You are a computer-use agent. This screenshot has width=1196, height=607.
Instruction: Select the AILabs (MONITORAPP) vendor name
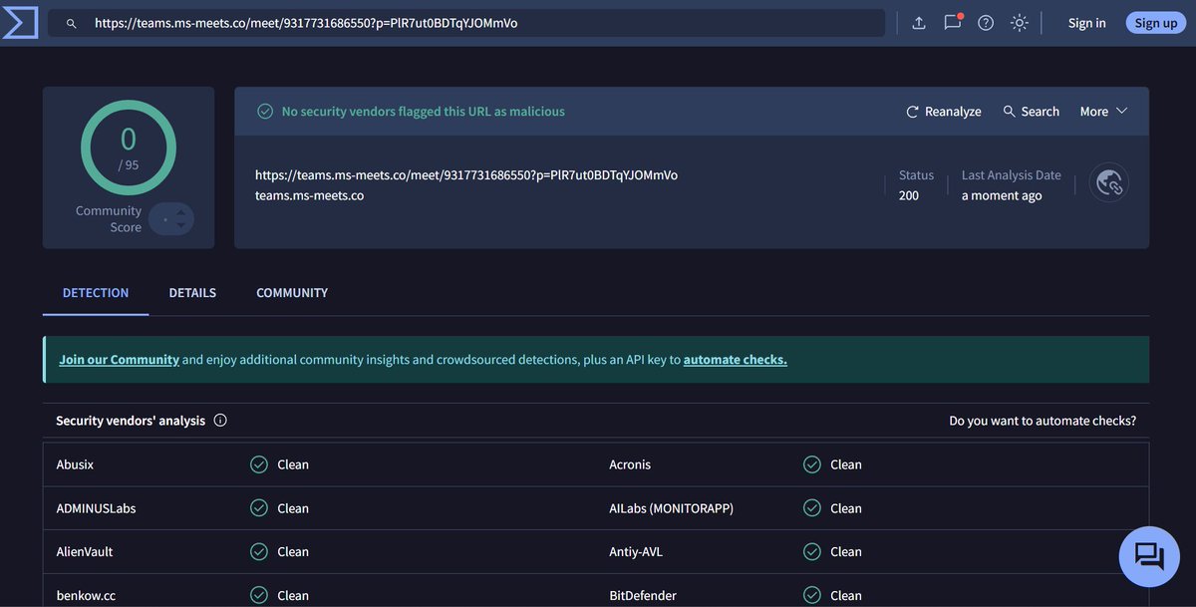[672, 508]
